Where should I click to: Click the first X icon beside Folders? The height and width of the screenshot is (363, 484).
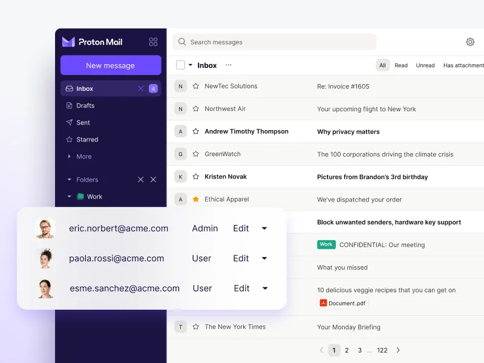(x=141, y=180)
